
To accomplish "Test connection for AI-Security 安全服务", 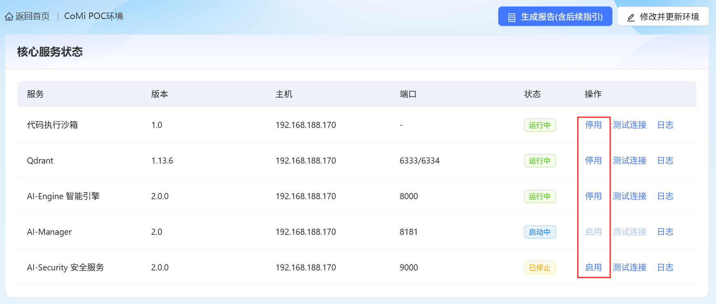I will (x=629, y=267).
